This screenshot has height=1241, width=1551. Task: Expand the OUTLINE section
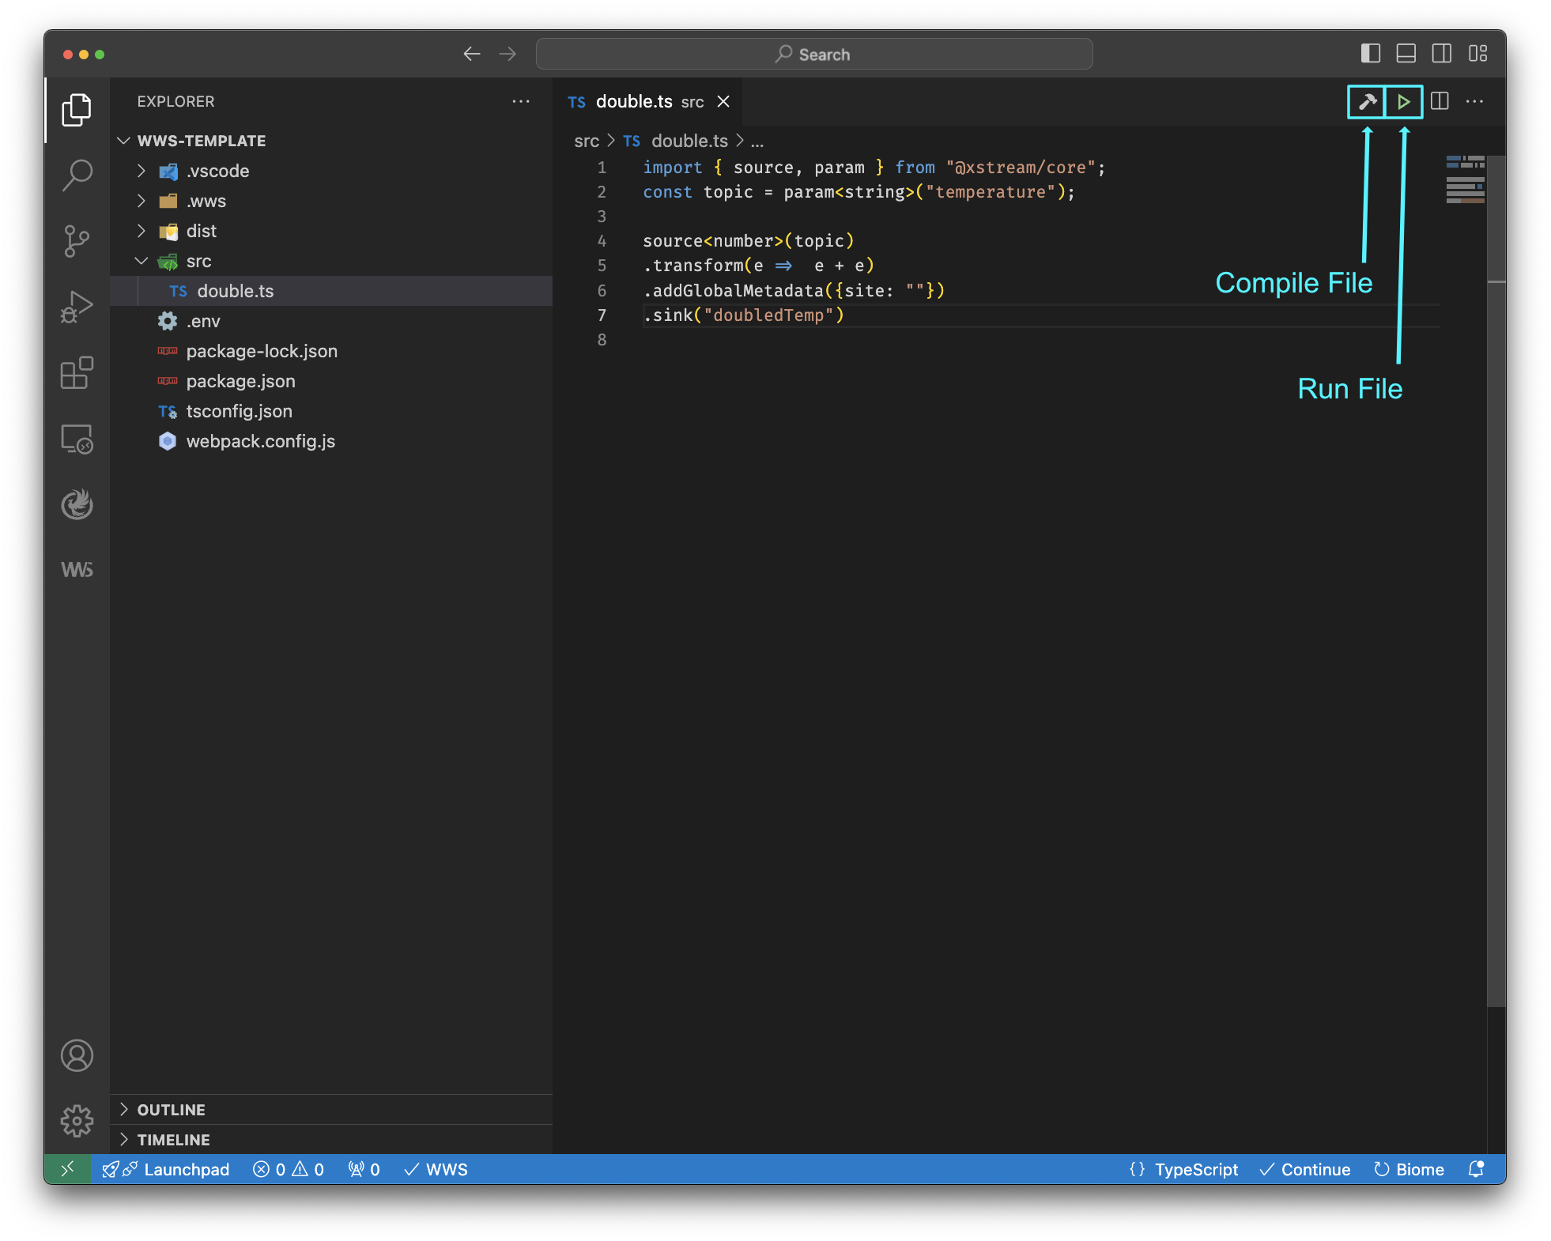[171, 1110]
